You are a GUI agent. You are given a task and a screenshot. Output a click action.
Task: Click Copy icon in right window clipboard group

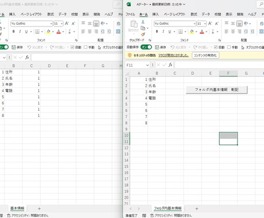pos(143,28)
